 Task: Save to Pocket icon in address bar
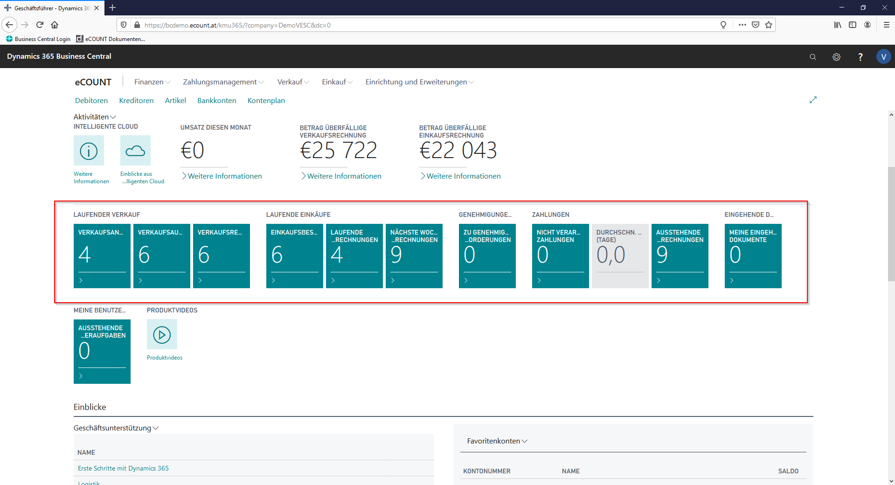756,25
